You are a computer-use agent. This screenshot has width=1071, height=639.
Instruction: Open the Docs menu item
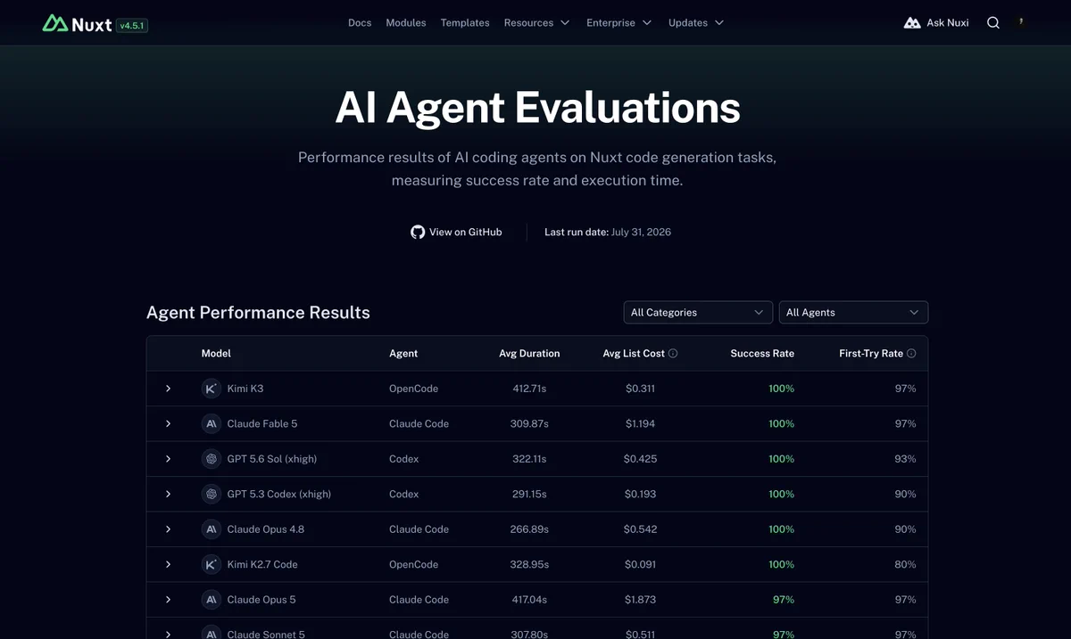360,23
